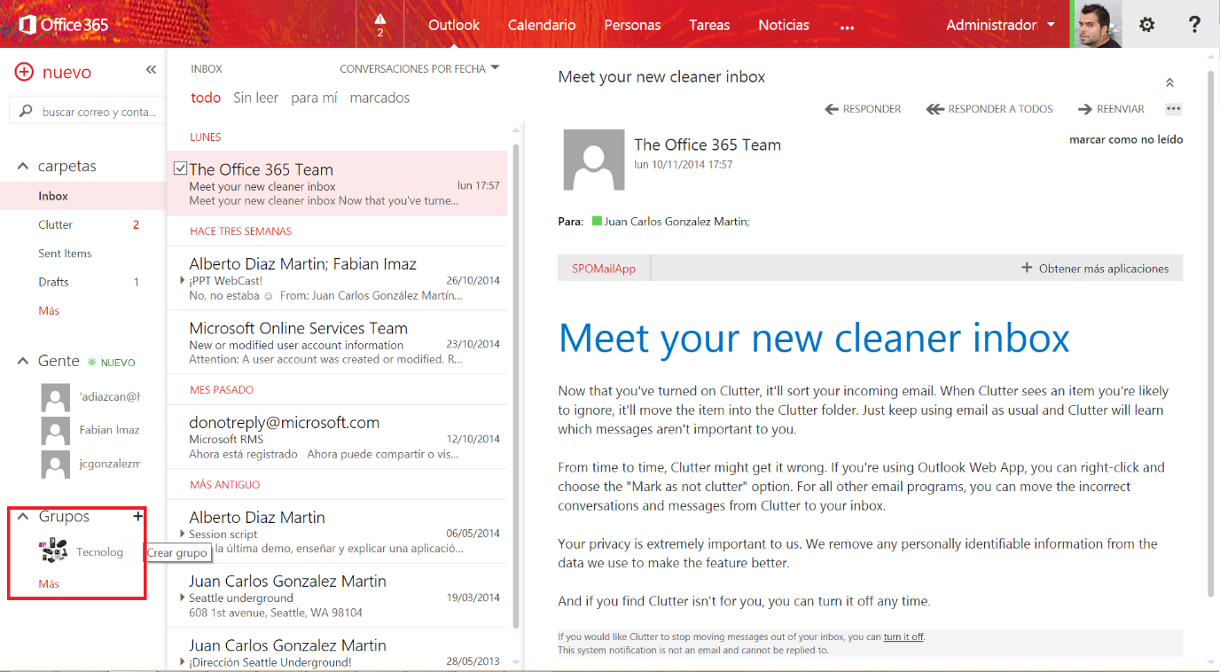1220x672 pixels.
Task: Switch to Calendario in the top navigation
Action: [541, 25]
